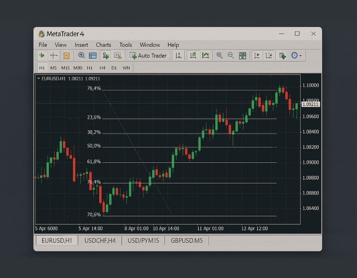
Task: Open the Market Watch icon
Action: [x=92, y=55]
